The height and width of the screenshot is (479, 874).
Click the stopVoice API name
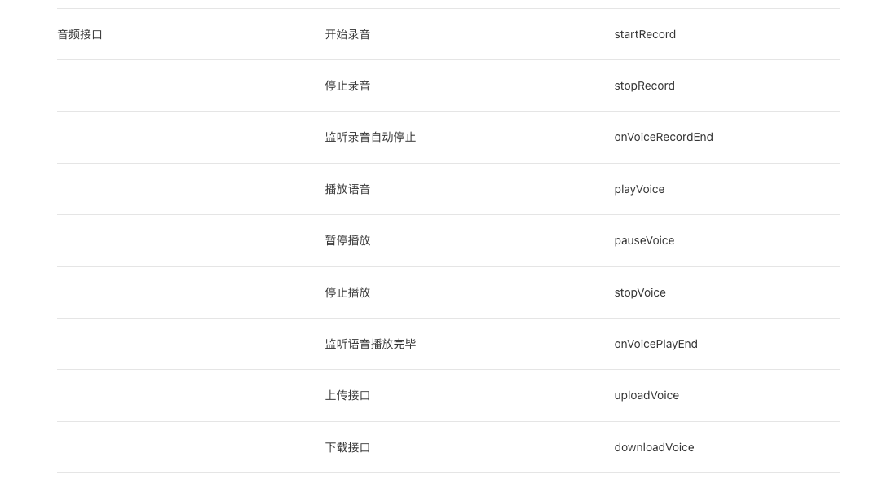click(640, 293)
